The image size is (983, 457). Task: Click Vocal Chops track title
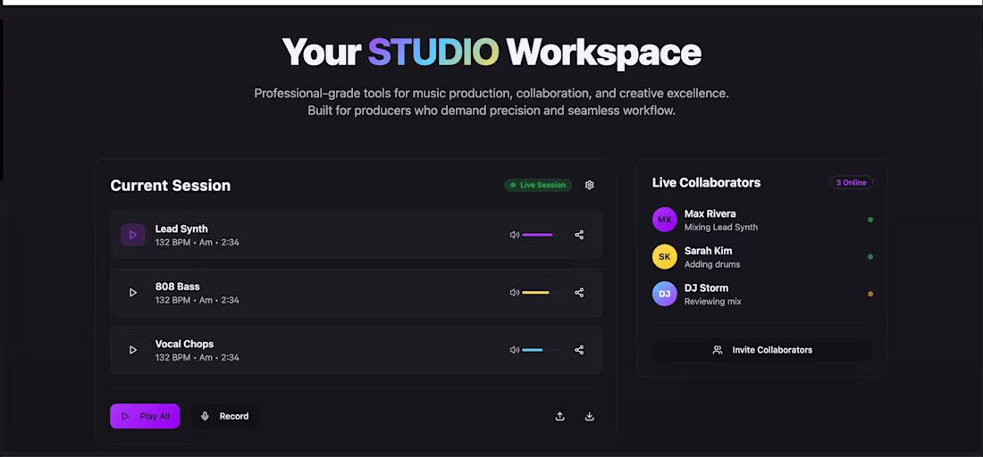pyautogui.click(x=184, y=344)
